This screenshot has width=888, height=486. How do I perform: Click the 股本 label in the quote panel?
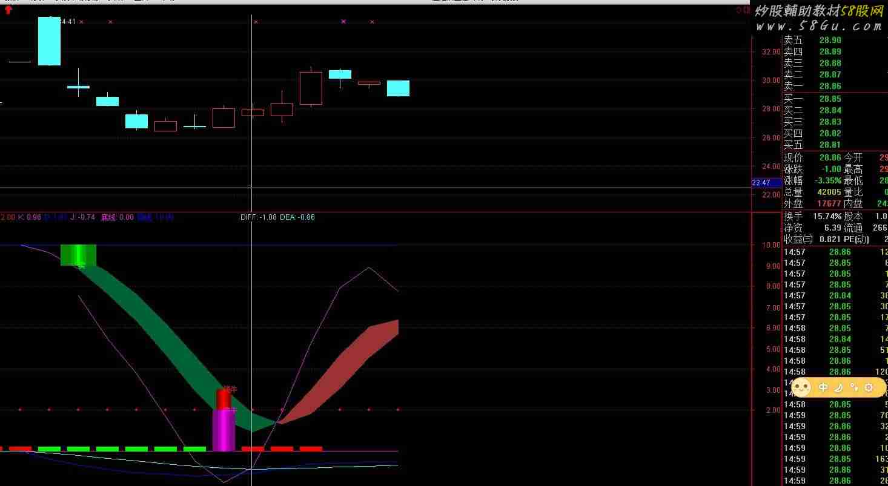(x=853, y=216)
